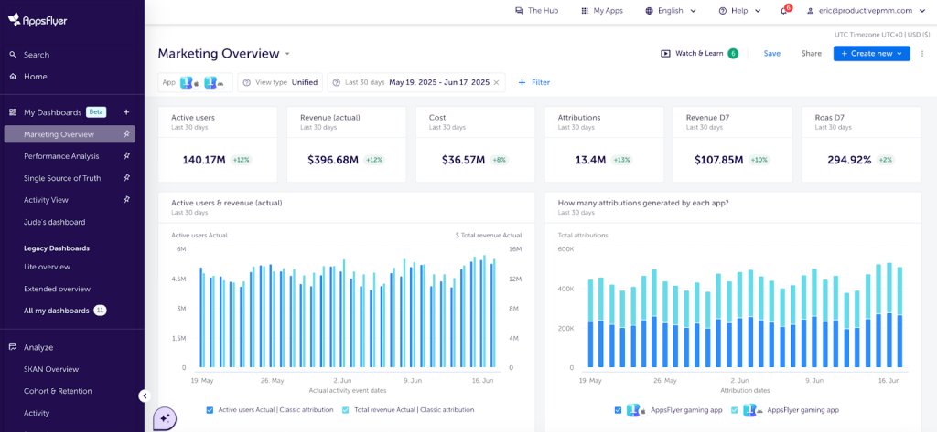Uncheck Active users Actual legend checkbox
Viewport: 937px width, 432px height.
(x=210, y=410)
